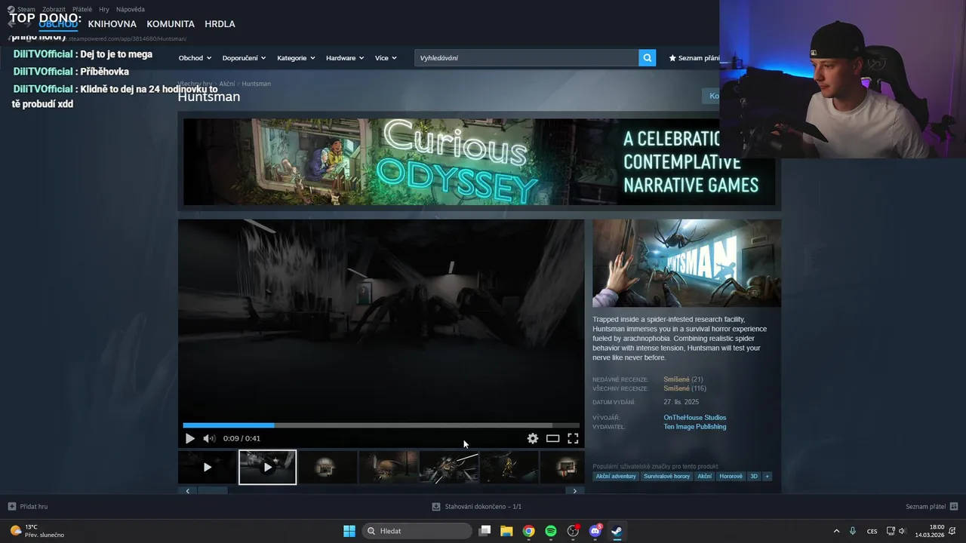Viewport: 966px width, 543px height.
Task: Switch to the KOMUNITA tab
Action: (171, 24)
